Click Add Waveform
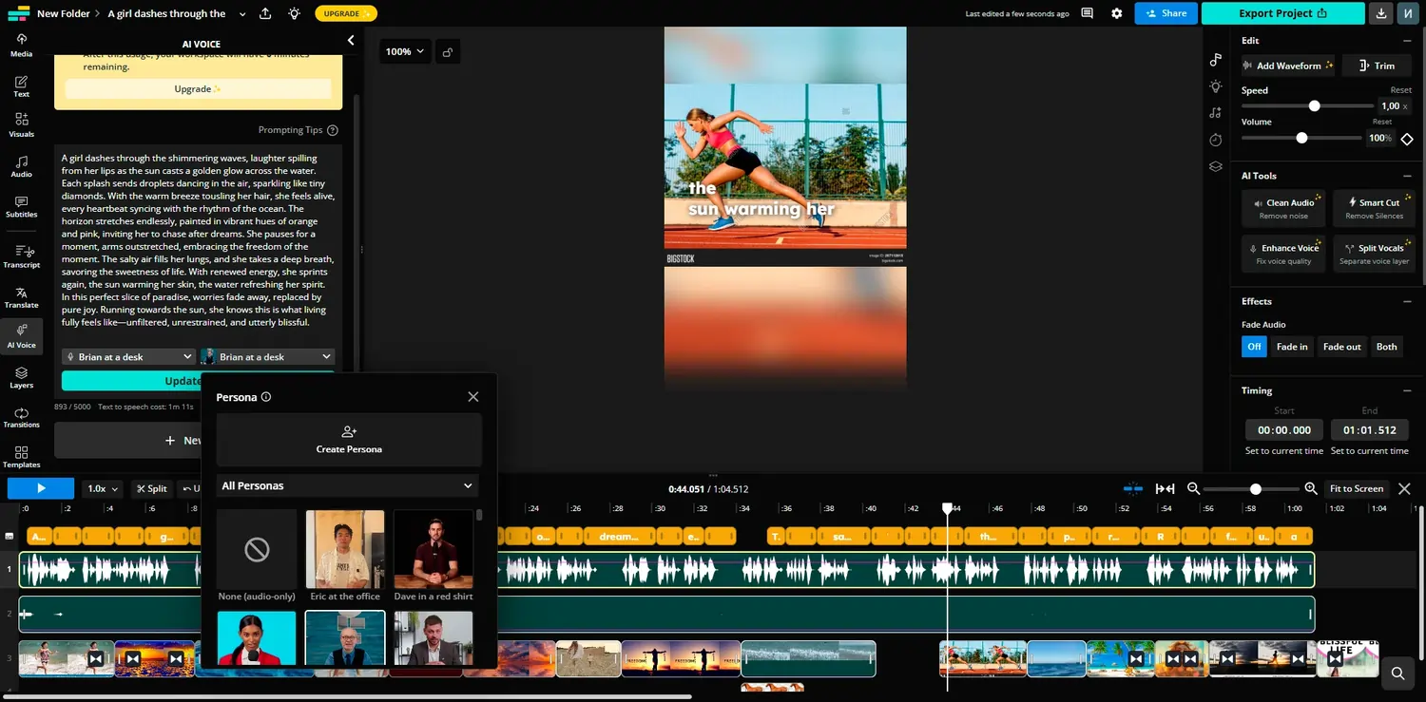 [1288, 66]
